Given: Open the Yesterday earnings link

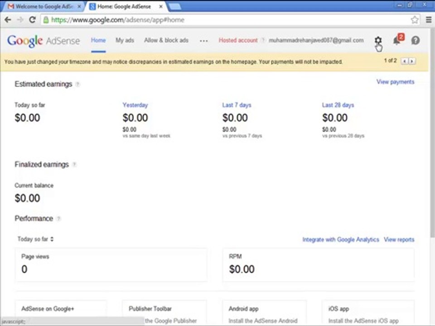Looking at the screenshot, I should point(135,105).
